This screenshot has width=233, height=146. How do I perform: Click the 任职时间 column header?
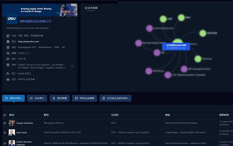[x=224, y=115]
